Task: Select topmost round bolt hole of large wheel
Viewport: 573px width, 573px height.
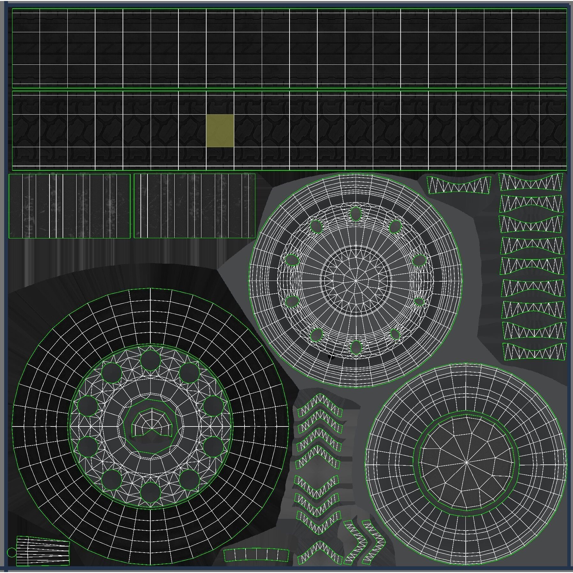Action: tap(150, 360)
